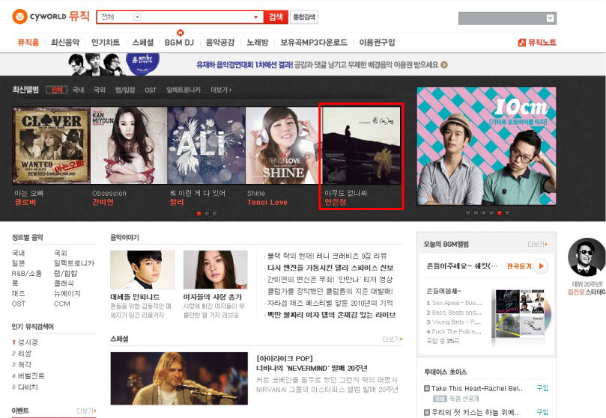The height and width of the screenshot is (418, 606).
Task: Select the third 10cm banner page dot
Action: tap(483, 212)
